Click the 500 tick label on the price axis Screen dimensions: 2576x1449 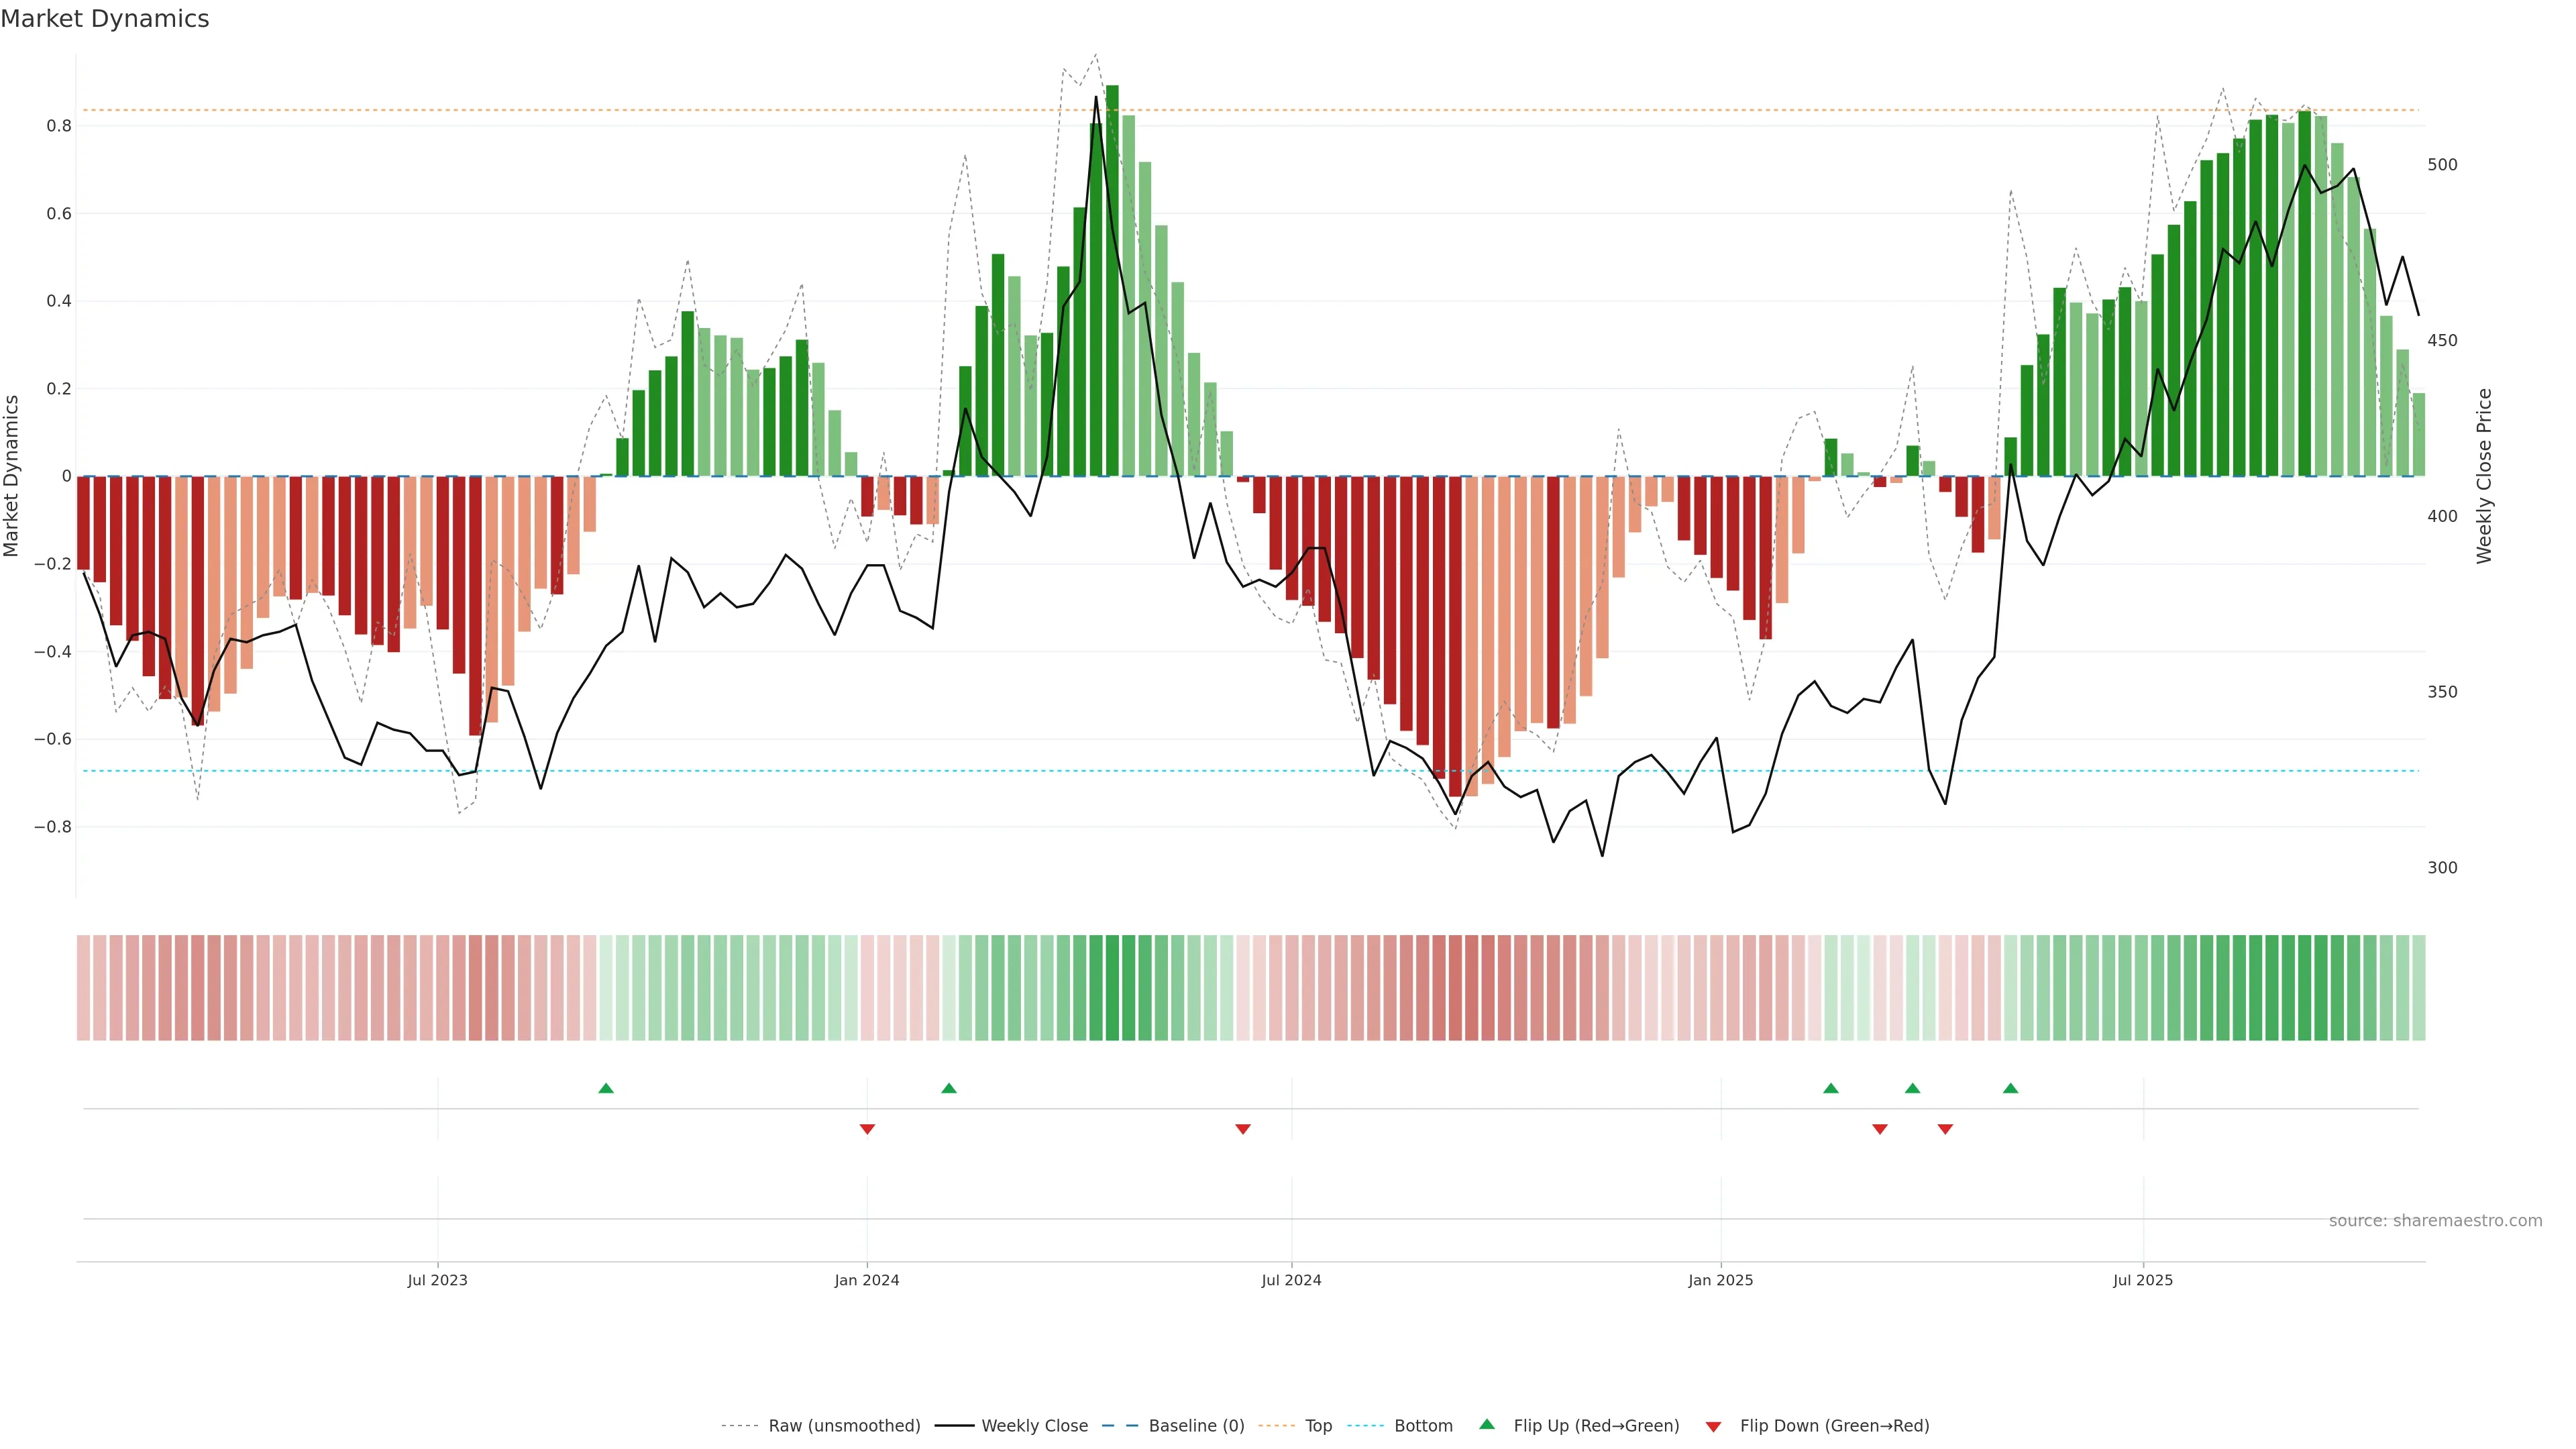pos(2442,165)
